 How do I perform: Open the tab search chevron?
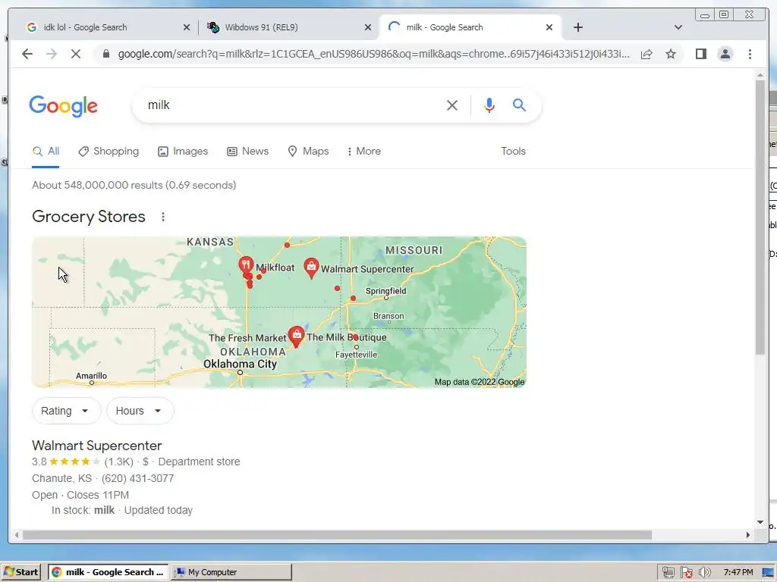678,27
